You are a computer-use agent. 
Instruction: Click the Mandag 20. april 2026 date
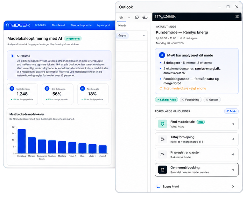pyautogui.click(x=170, y=43)
